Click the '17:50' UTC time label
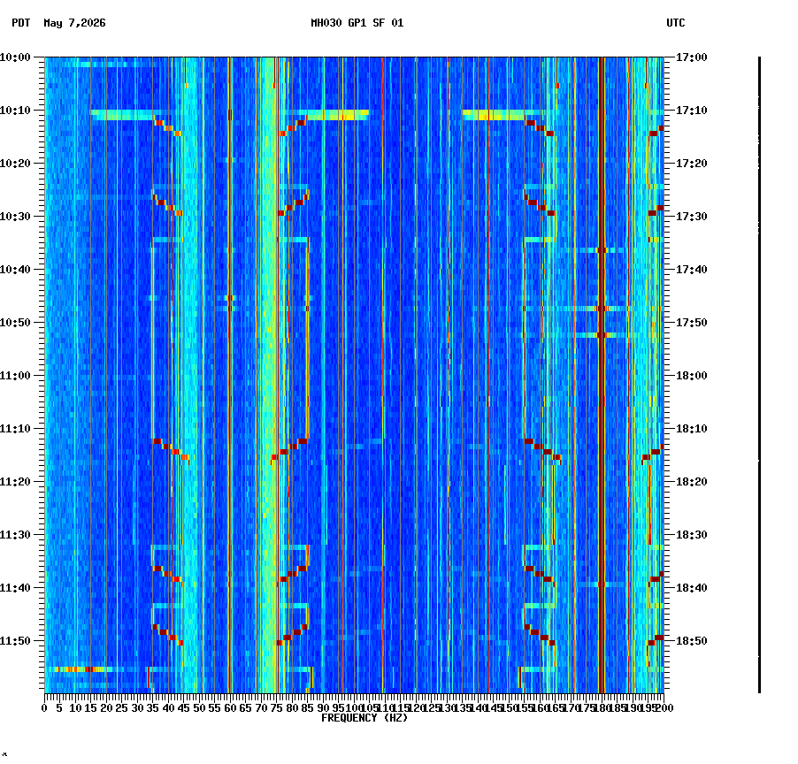The height and width of the screenshot is (764, 798). (x=692, y=323)
